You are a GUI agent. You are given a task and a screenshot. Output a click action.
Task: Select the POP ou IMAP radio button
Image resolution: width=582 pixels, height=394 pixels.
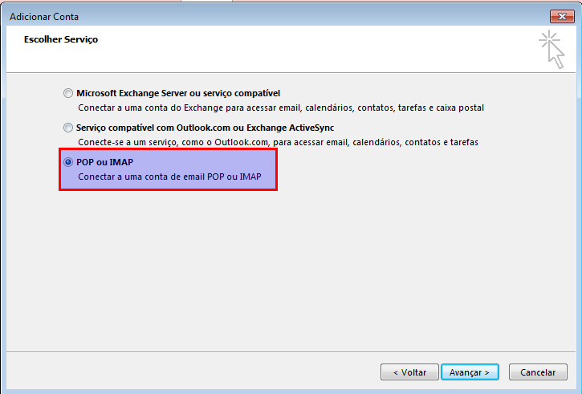(x=68, y=162)
